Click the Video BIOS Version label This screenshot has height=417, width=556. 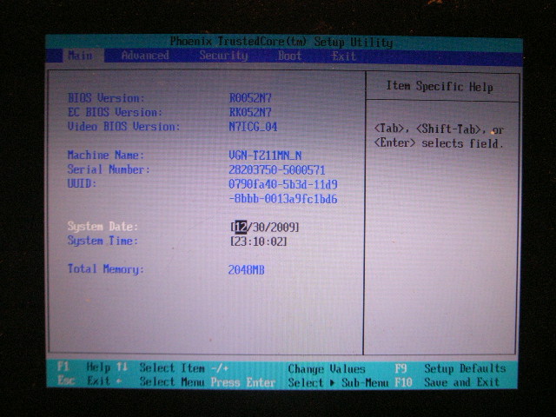[x=123, y=127]
